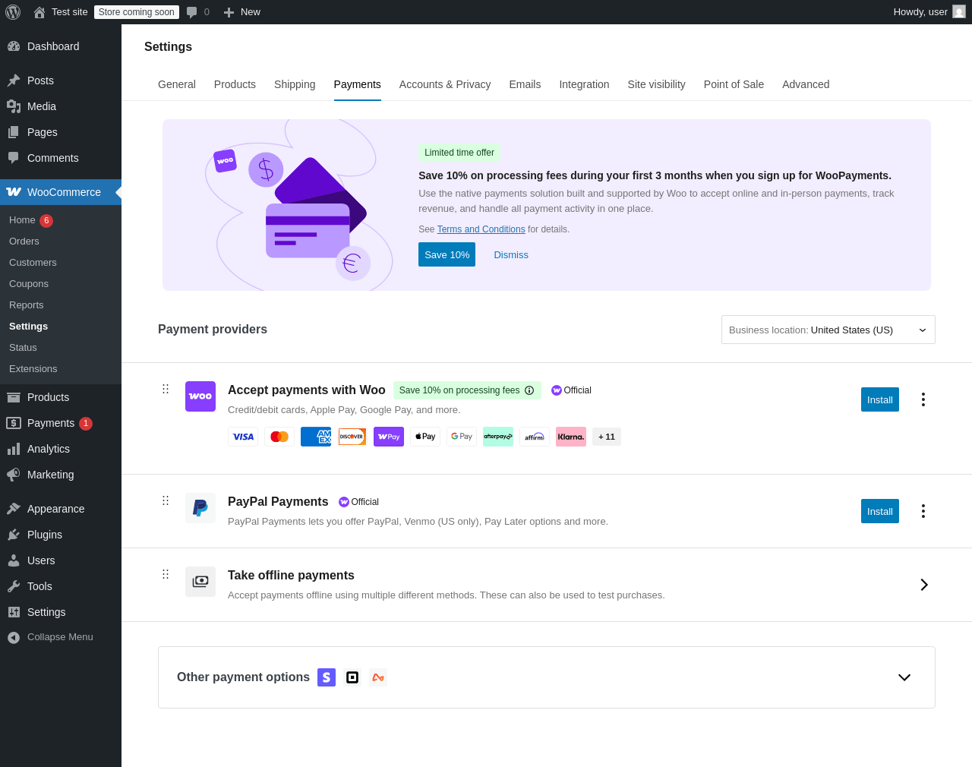The width and height of the screenshot is (972, 767).
Task: Click the Stripe icon in other options
Action: click(327, 677)
